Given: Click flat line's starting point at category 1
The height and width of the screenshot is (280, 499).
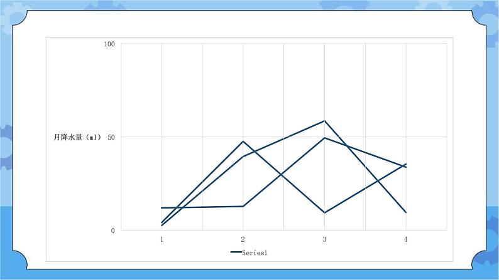Looking at the screenshot, I should [162, 207].
